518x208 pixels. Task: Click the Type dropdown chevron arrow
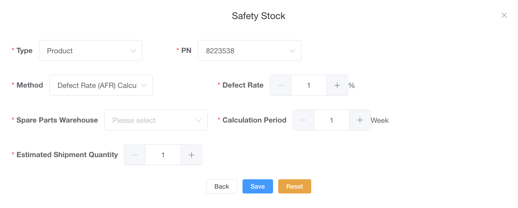pos(133,51)
